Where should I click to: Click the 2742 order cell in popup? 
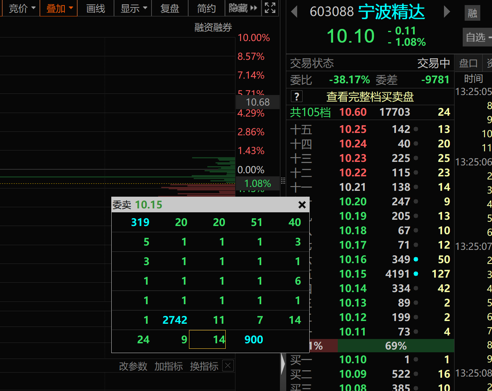click(175, 320)
